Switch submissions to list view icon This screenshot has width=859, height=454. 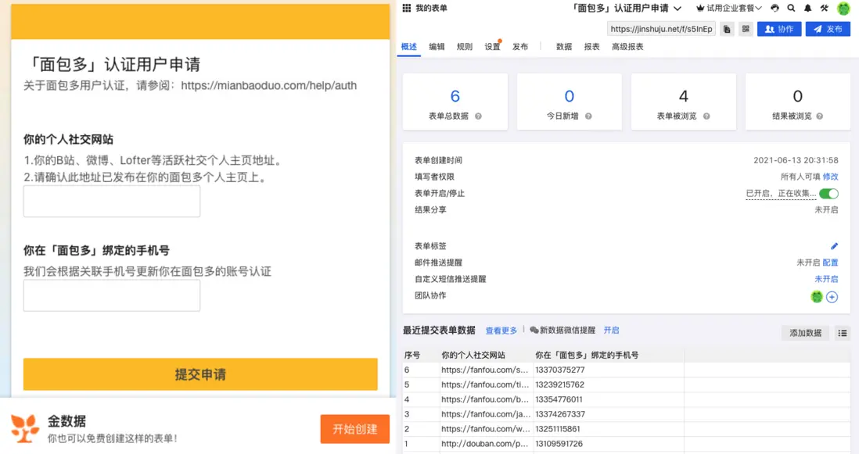(x=843, y=333)
